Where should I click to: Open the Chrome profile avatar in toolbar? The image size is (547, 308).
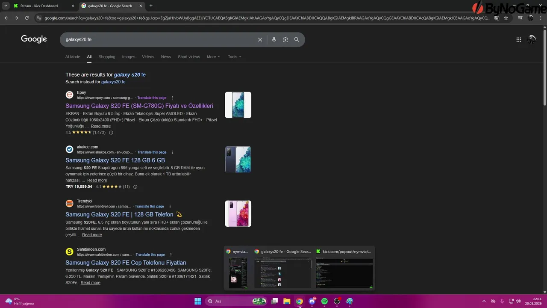click(531, 18)
